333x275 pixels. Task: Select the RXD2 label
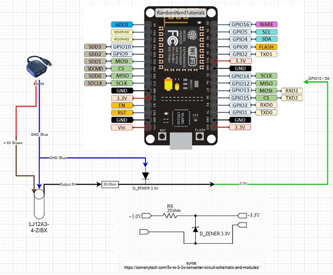pyautogui.click(x=292, y=91)
